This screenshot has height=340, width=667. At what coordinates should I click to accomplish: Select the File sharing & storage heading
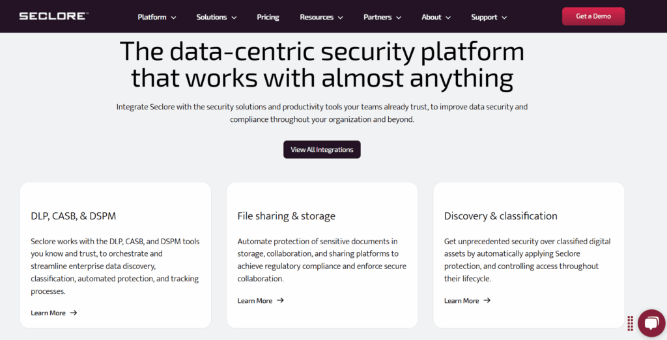(287, 216)
